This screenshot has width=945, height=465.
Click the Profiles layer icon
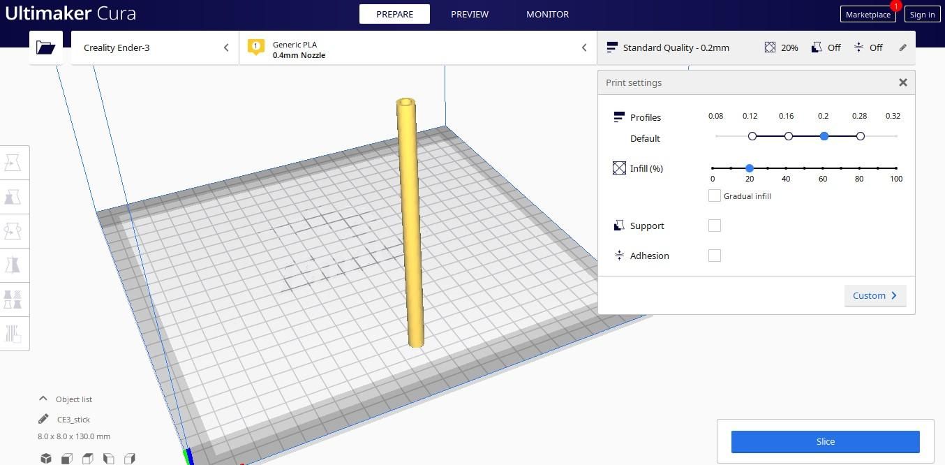(x=618, y=117)
